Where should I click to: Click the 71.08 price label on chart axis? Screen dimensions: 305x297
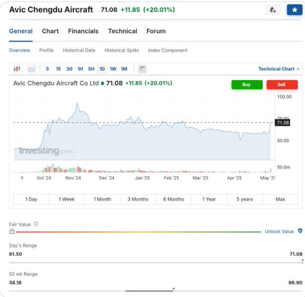click(x=283, y=123)
